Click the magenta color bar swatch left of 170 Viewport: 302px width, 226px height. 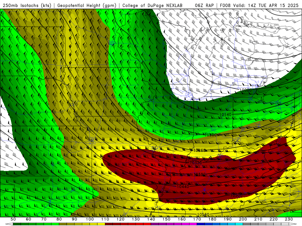tap(193, 224)
